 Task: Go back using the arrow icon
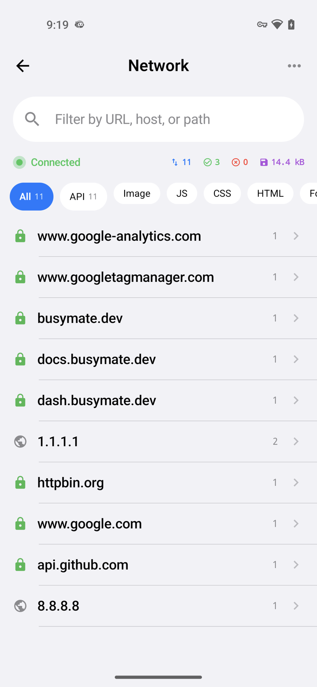[22, 66]
